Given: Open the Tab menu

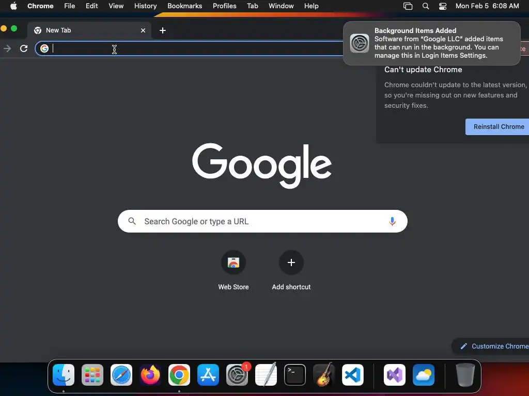Looking at the screenshot, I should click(x=252, y=6).
